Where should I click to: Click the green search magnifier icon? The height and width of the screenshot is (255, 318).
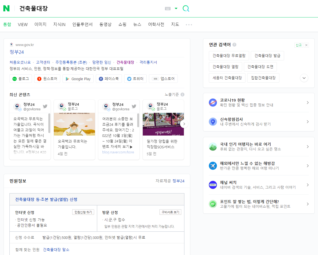click(x=186, y=9)
